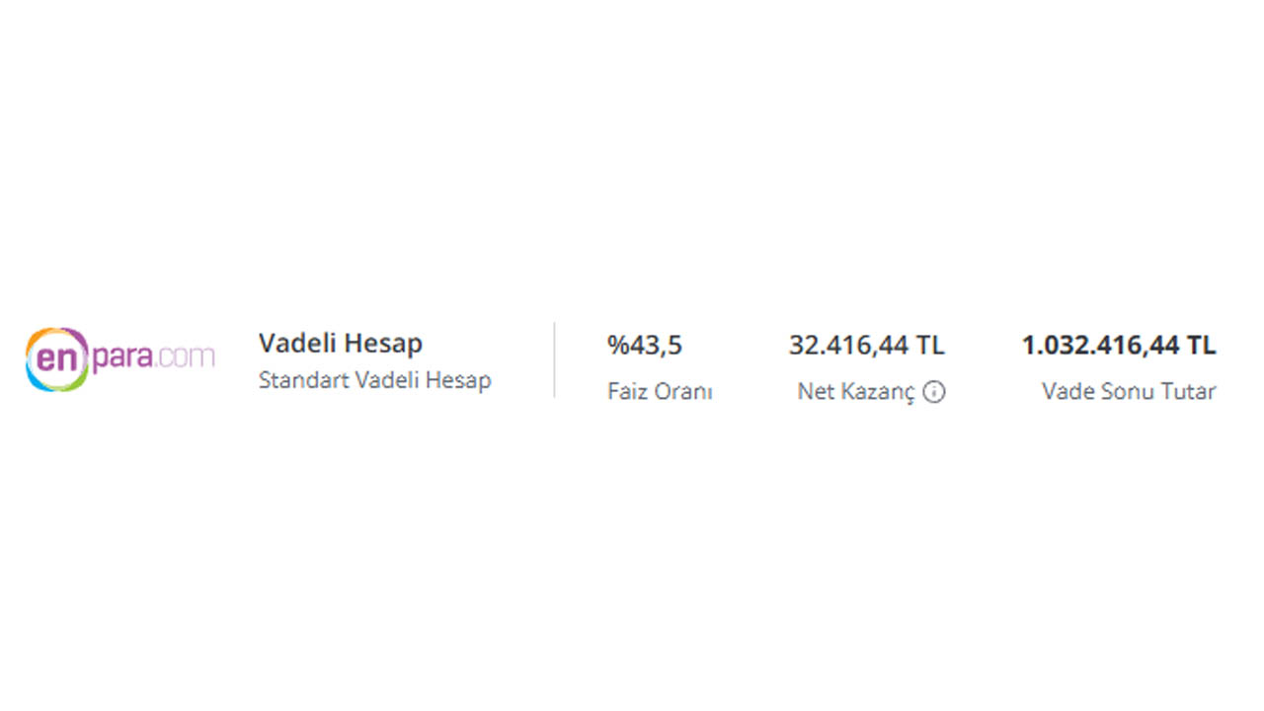Click the colorful 'en' circle emblem
The width and height of the screenshot is (1264, 711).
click(x=57, y=359)
